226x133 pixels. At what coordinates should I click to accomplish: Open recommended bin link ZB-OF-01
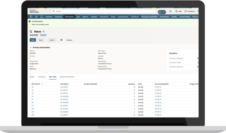tap(158, 109)
